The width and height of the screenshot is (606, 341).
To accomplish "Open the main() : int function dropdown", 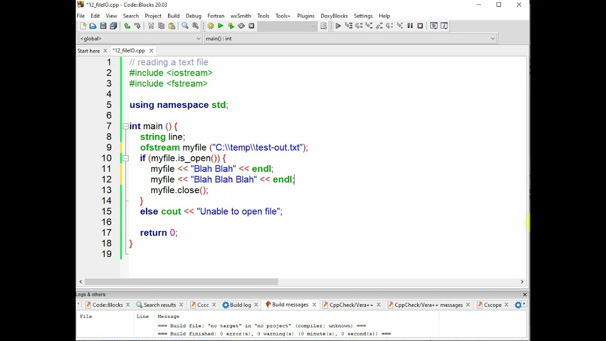I will tap(350, 38).
